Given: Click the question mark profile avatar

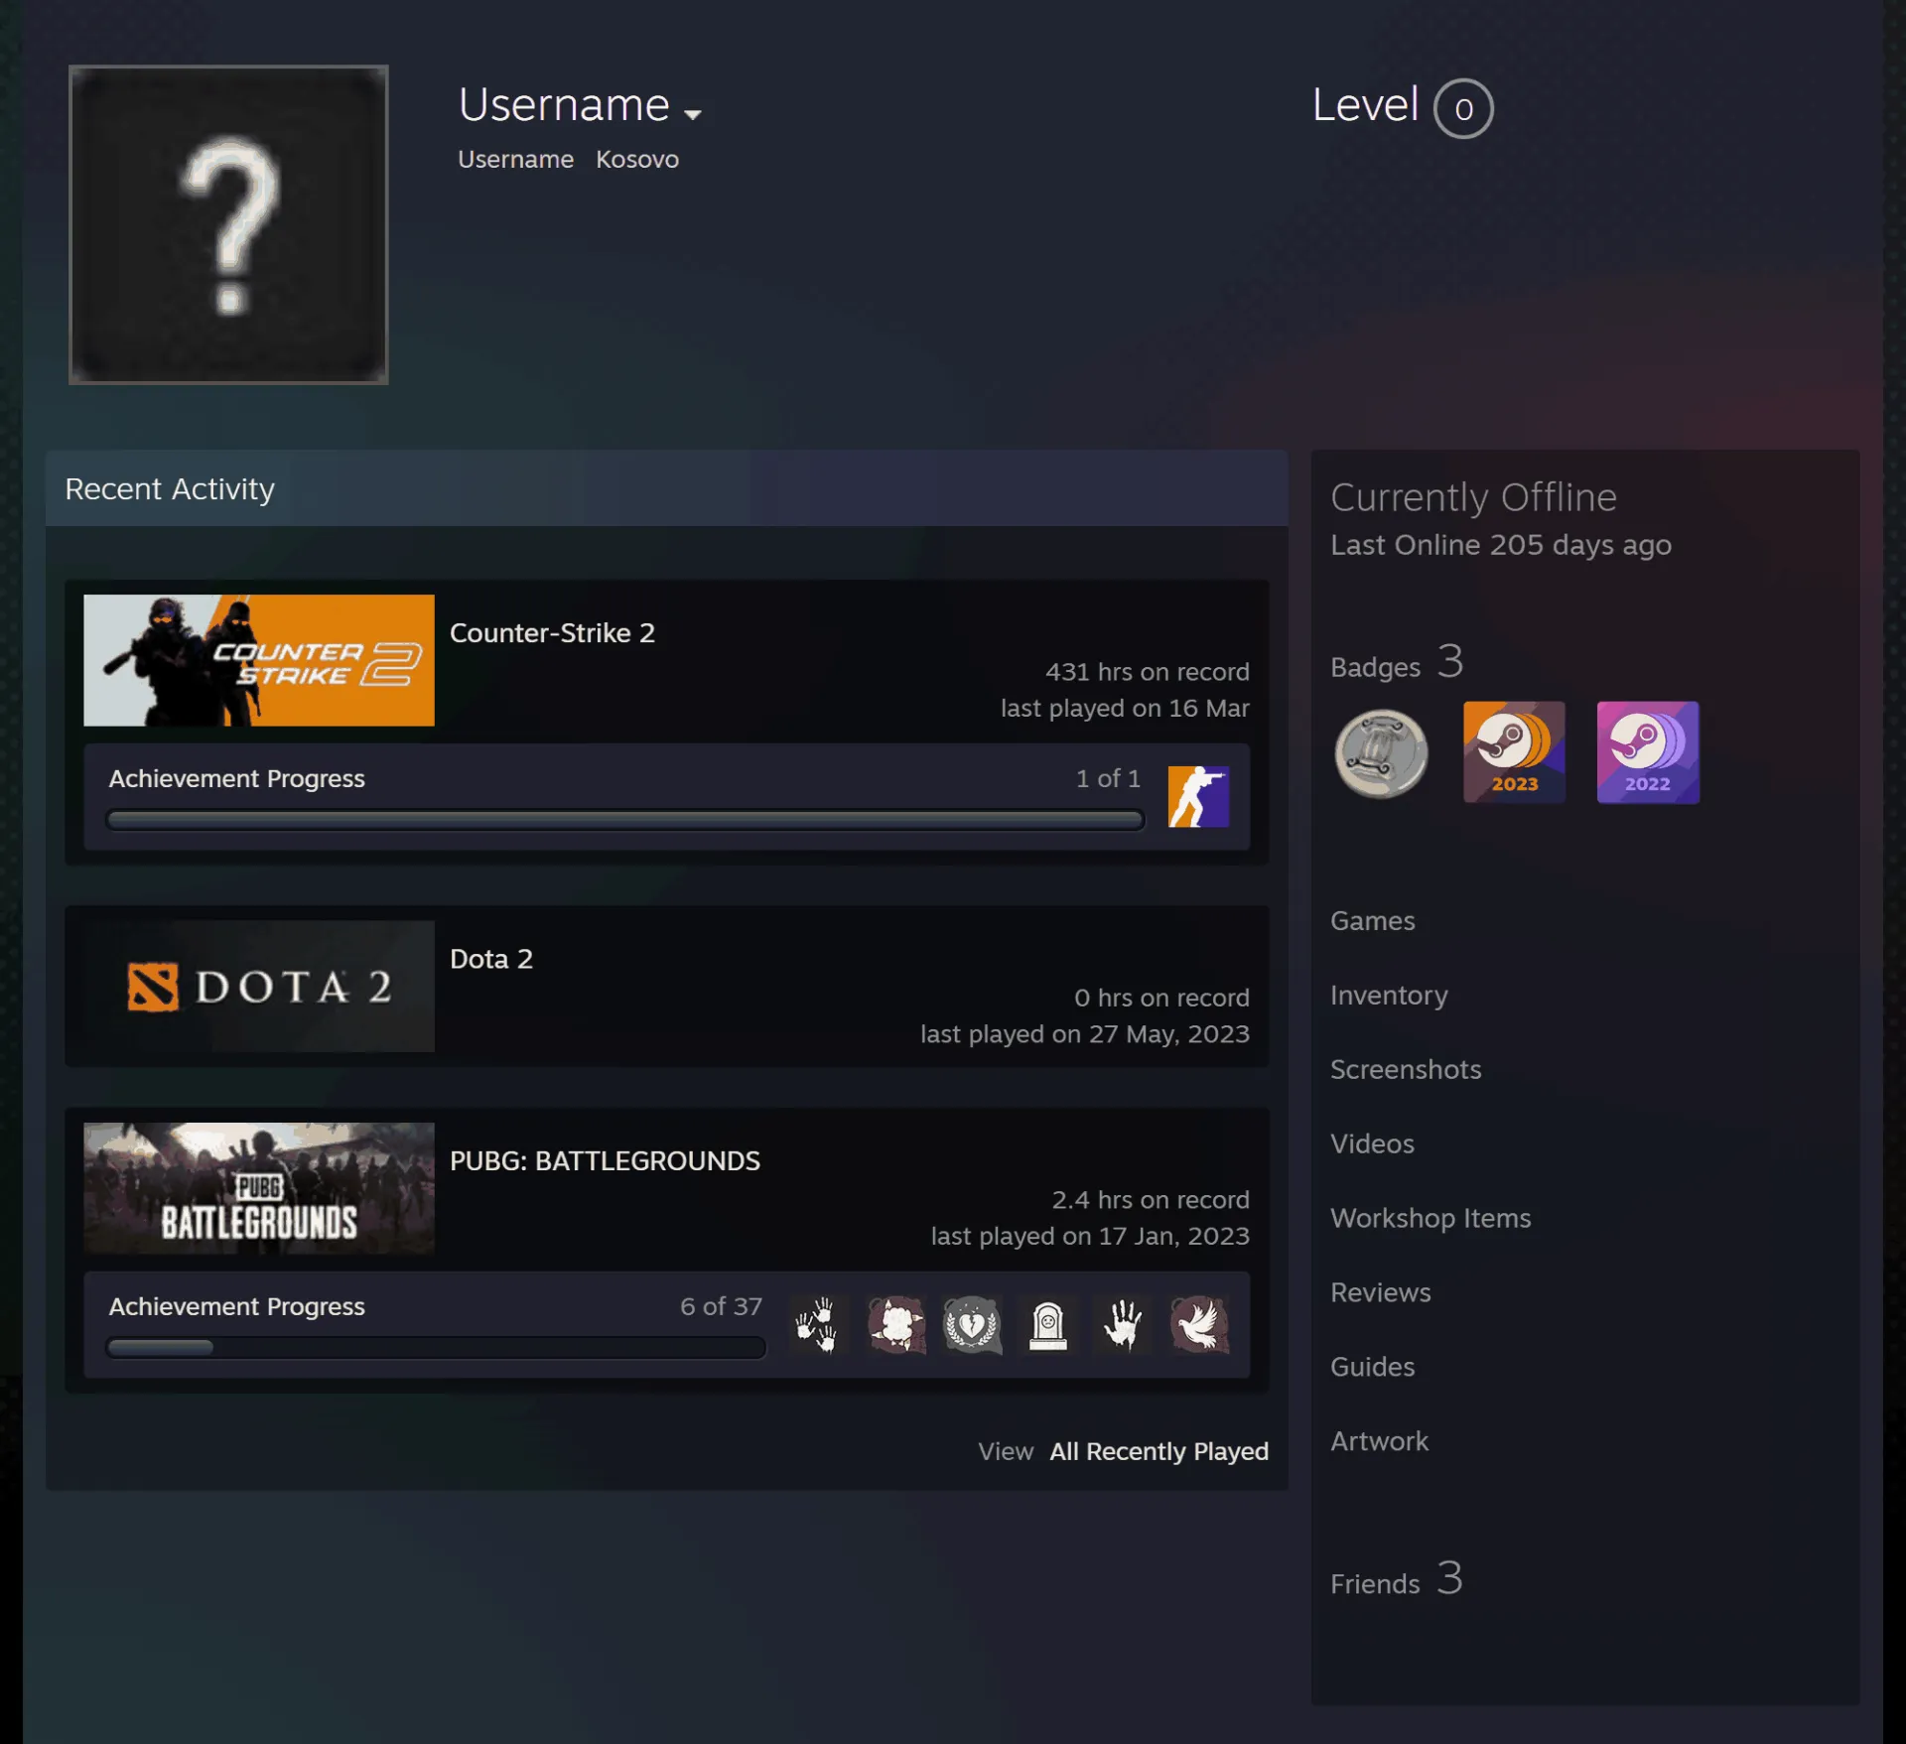Looking at the screenshot, I should click(x=228, y=224).
